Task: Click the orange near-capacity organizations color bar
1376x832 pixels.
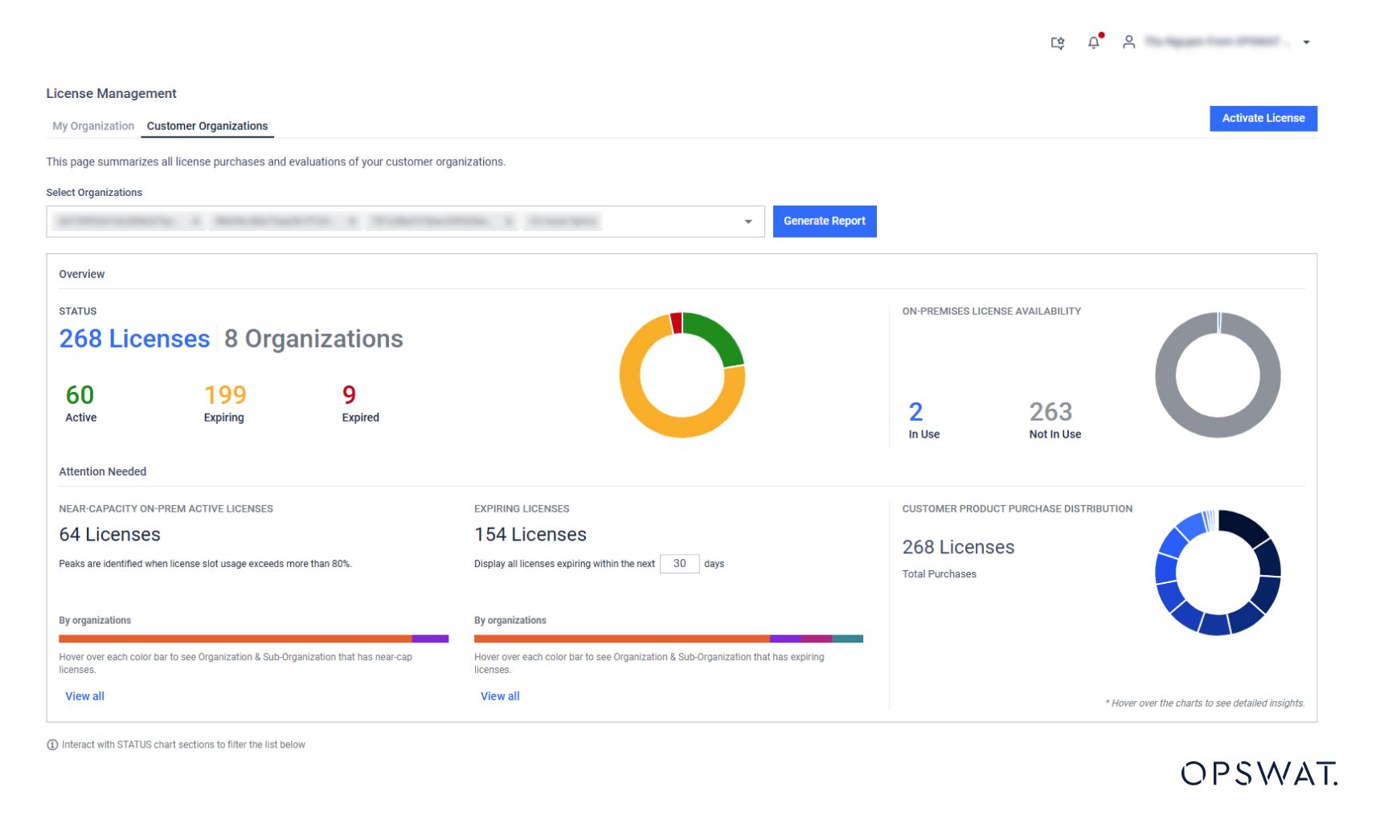Action: [233, 637]
